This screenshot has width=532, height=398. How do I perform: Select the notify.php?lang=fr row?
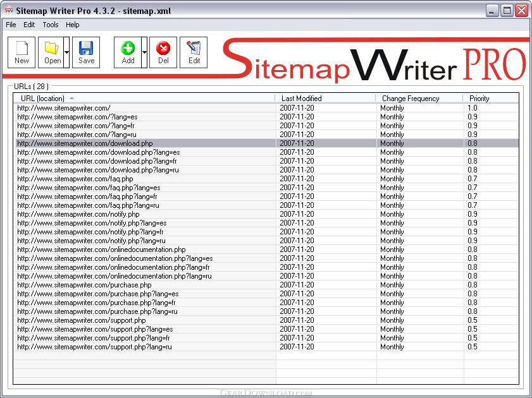click(x=266, y=232)
